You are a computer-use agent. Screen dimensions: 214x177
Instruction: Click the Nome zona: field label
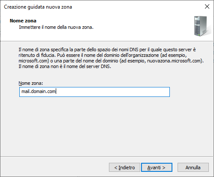coord(31,83)
